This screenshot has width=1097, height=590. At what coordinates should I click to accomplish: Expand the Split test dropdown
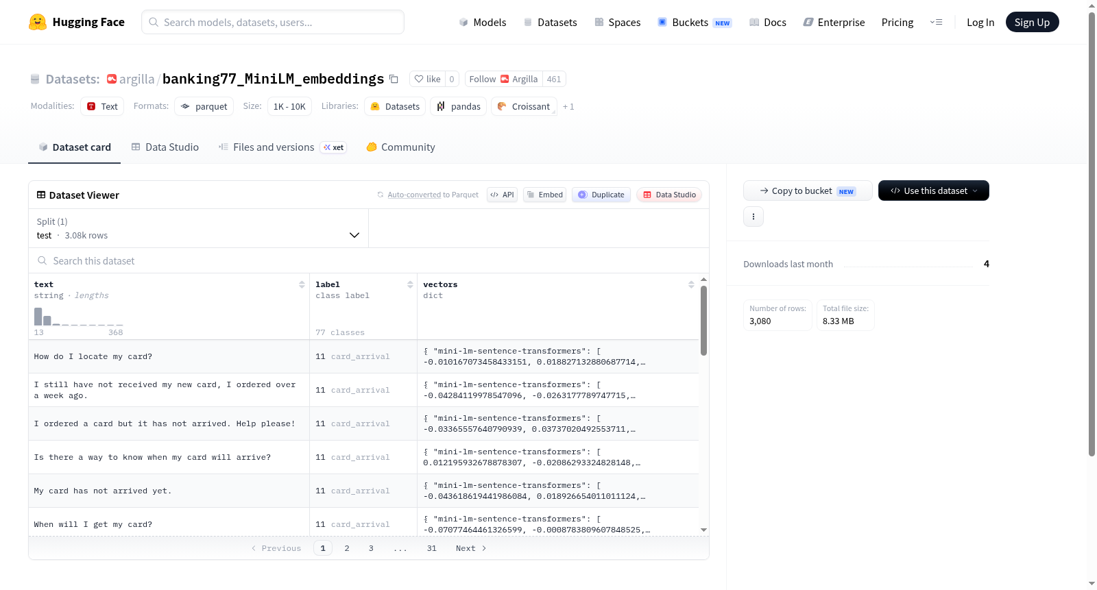click(198, 228)
